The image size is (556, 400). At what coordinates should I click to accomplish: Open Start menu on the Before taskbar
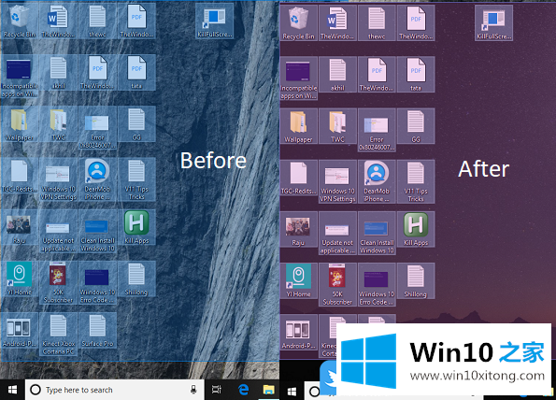point(12,390)
